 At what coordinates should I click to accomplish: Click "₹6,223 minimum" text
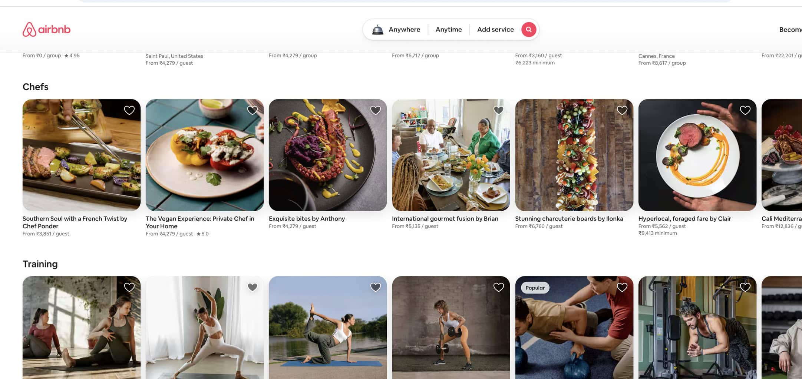click(x=535, y=63)
